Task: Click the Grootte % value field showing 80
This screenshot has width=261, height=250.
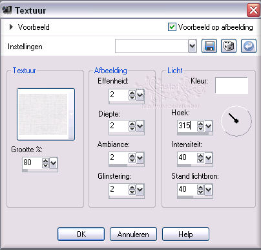Action: click(x=32, y=163)
